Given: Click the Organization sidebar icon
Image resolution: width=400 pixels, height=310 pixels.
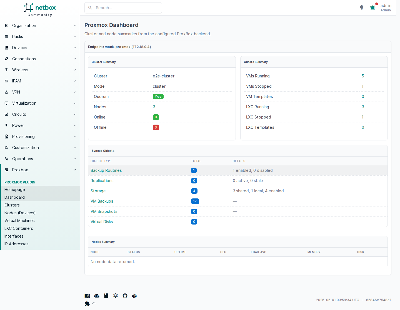Looking at the screenshot, I should [x=6, y=26].
